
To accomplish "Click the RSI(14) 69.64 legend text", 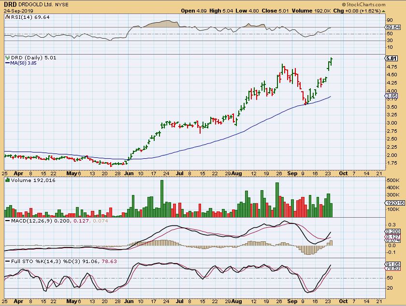I will click(x=30, y=17).
